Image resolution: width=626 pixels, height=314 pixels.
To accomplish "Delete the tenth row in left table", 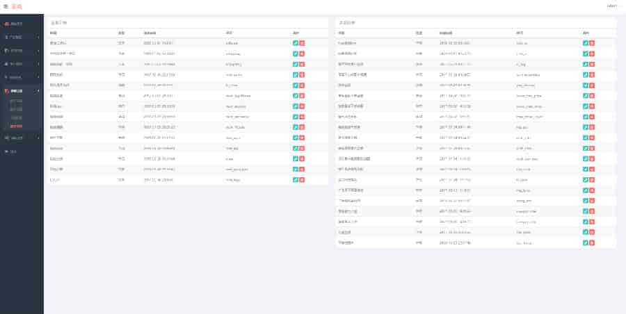I will [303, 138].
